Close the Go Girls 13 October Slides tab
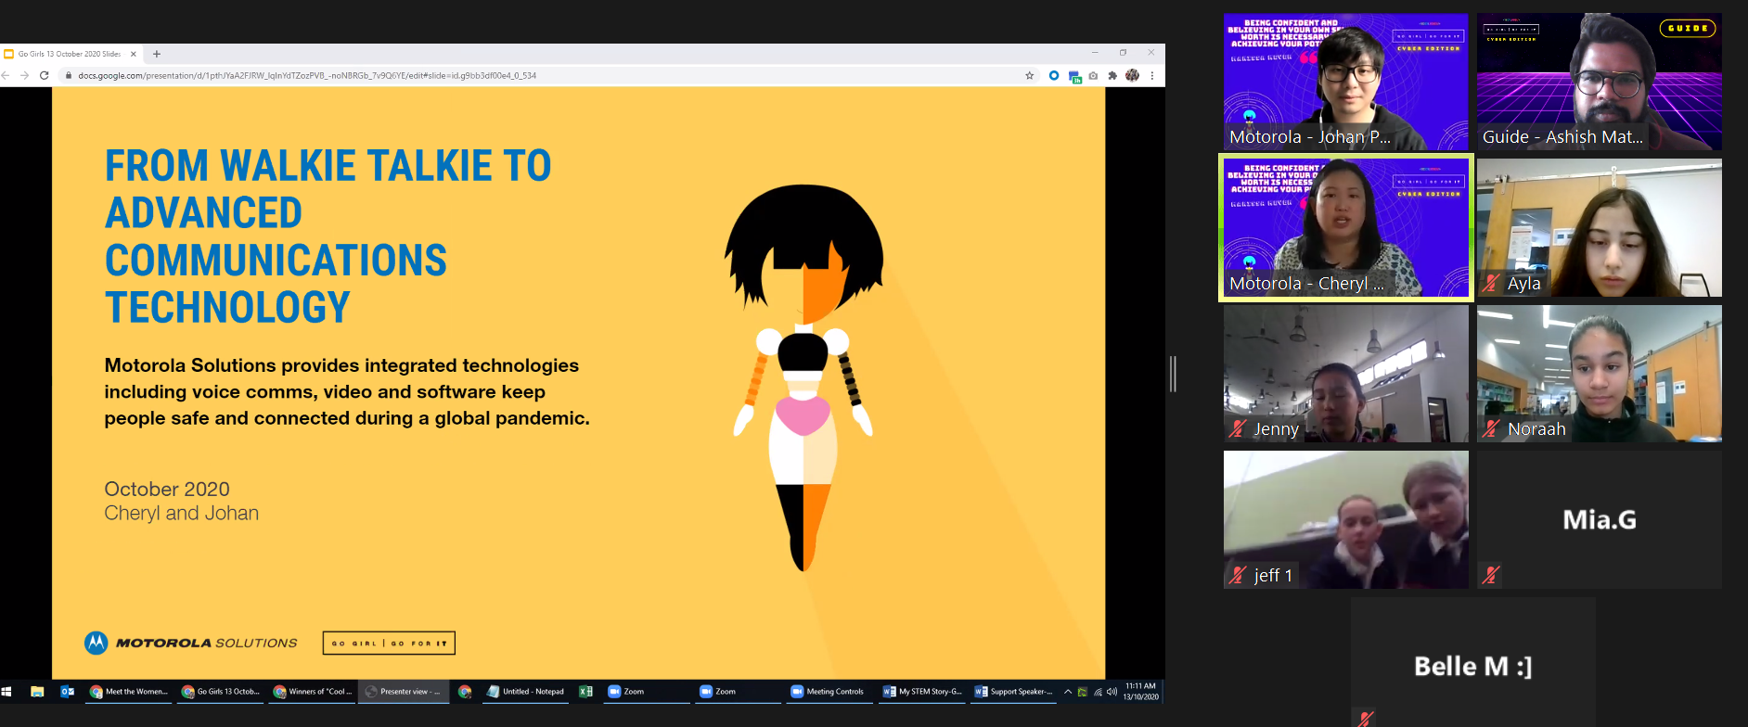 coord(134,54)
